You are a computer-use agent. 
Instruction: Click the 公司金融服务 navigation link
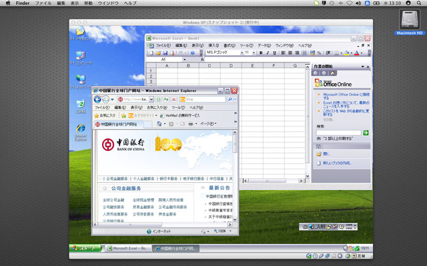pos(117,179)
